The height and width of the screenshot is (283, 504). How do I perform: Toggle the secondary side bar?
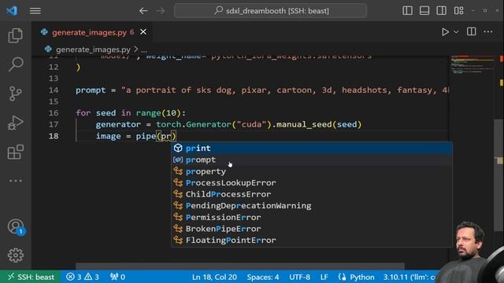click(x=441, y=10)
